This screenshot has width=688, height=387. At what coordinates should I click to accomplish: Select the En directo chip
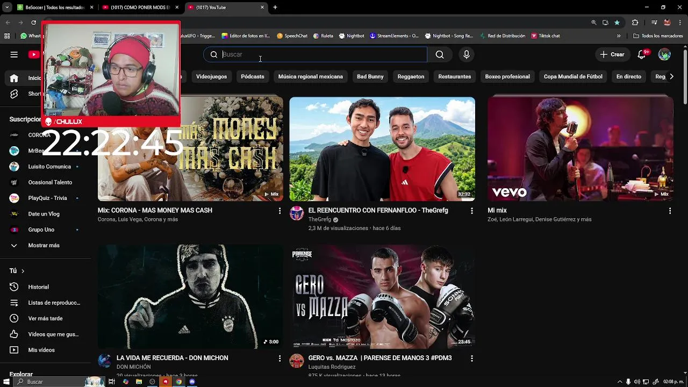click(x=629, y=77)
